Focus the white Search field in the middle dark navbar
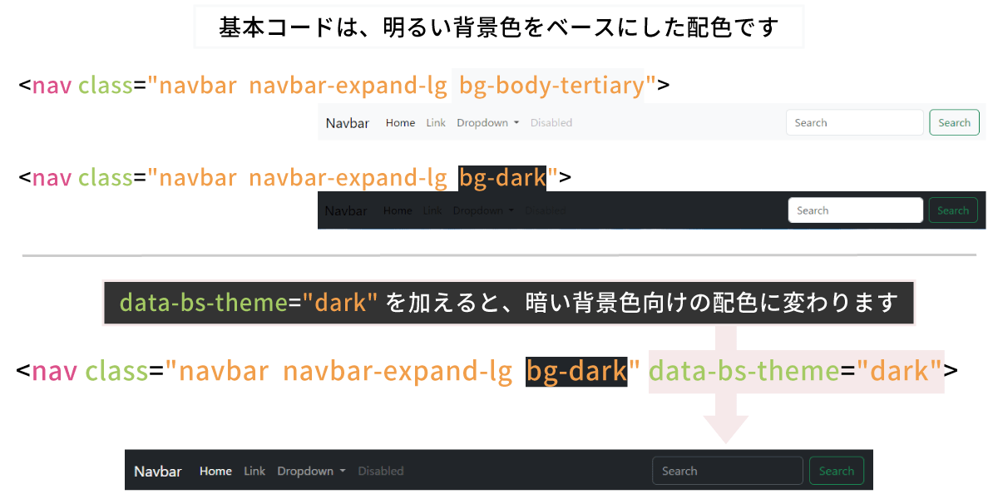 (x=855, y=210)
